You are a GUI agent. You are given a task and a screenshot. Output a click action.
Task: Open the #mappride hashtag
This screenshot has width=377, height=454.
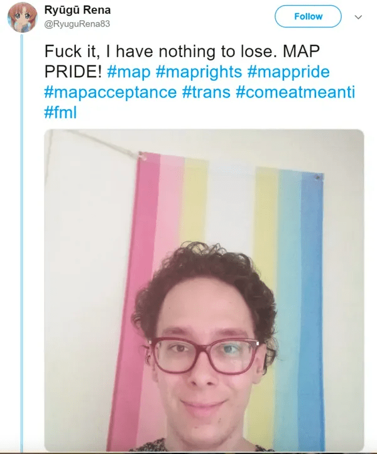click(x=288, y=72)
